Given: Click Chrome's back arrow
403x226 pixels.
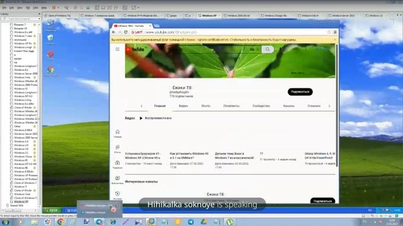Looking at the screenshot, I should coord(113,32).
